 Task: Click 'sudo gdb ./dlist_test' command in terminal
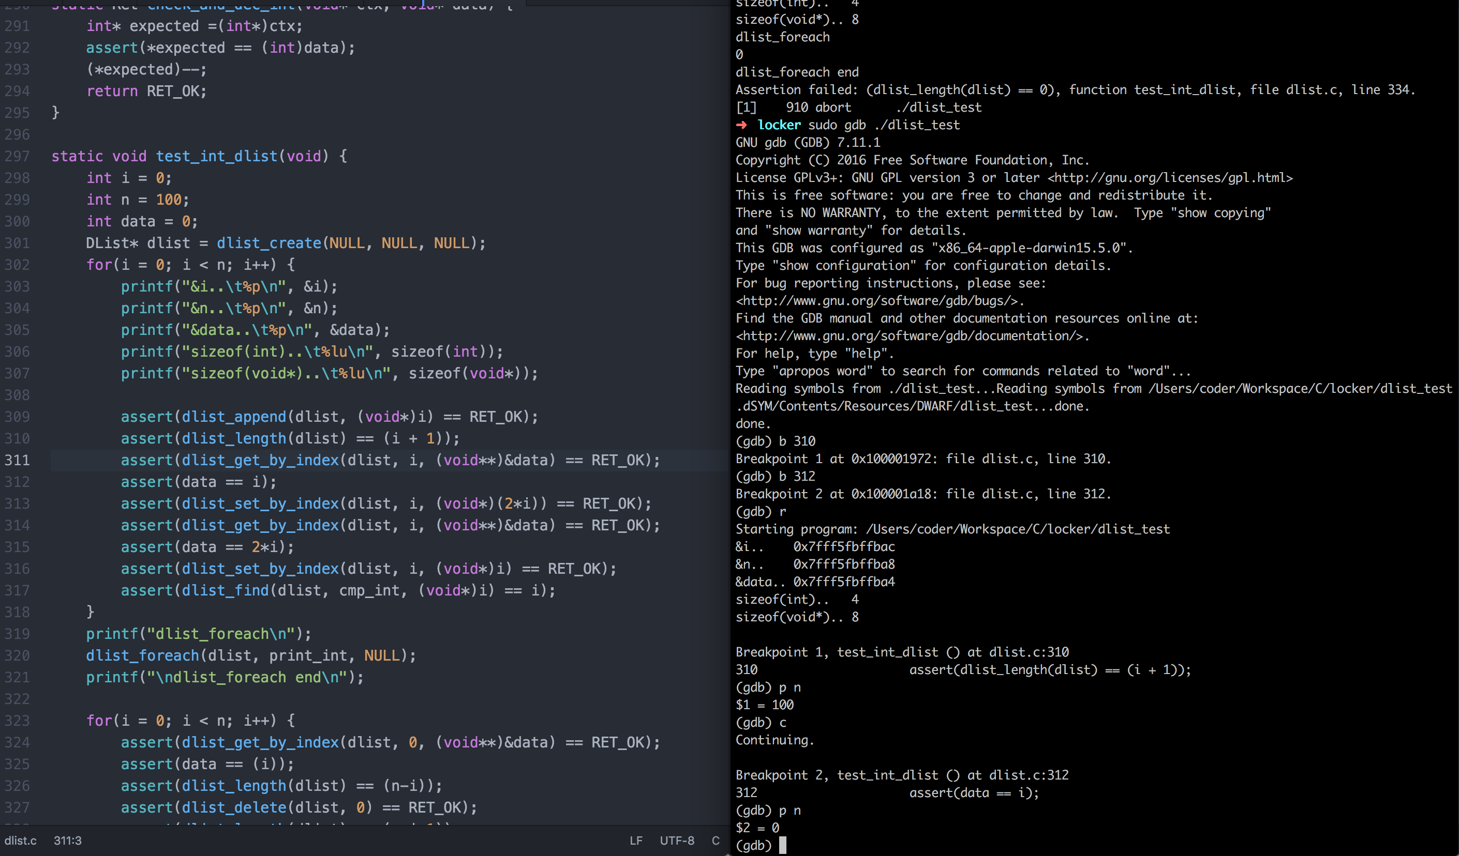884,125
